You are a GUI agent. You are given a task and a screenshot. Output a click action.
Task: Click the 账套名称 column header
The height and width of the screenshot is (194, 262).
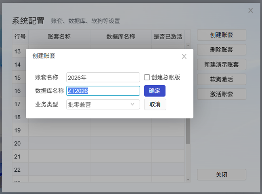click(59, 36)
